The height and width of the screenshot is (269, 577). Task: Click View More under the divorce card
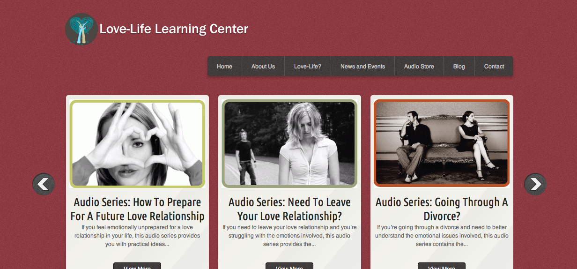point(442,266)
